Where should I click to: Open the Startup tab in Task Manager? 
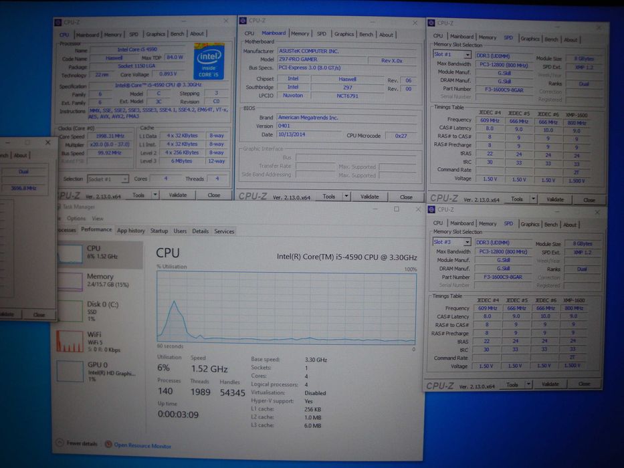[159, 231]
